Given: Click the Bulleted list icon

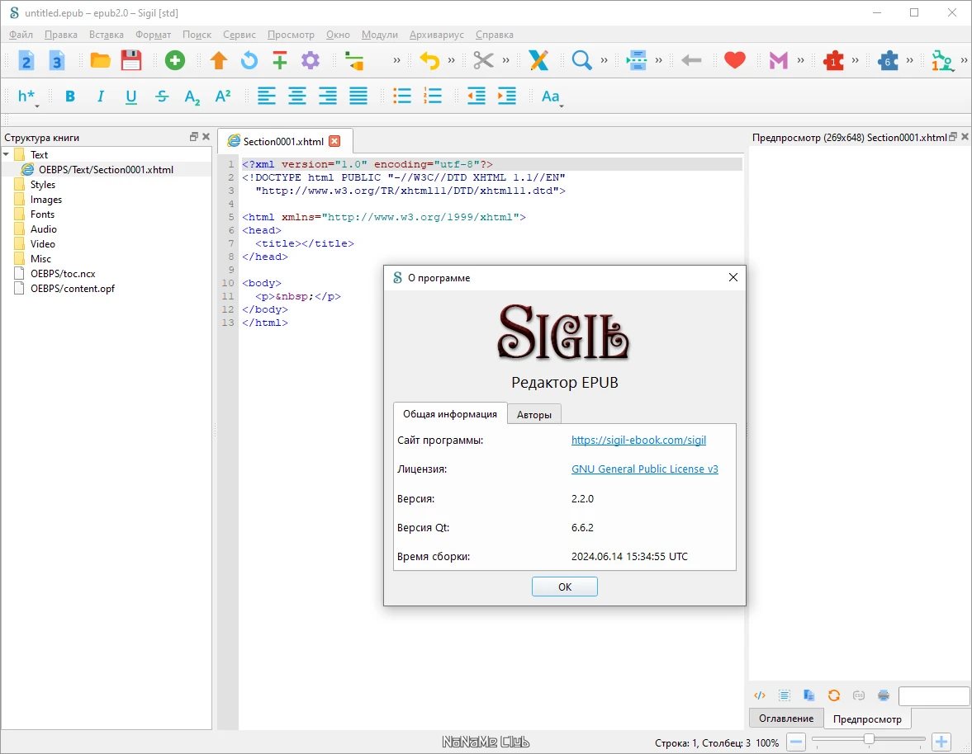Looking at the screenshot, I should tap(401, 96).
